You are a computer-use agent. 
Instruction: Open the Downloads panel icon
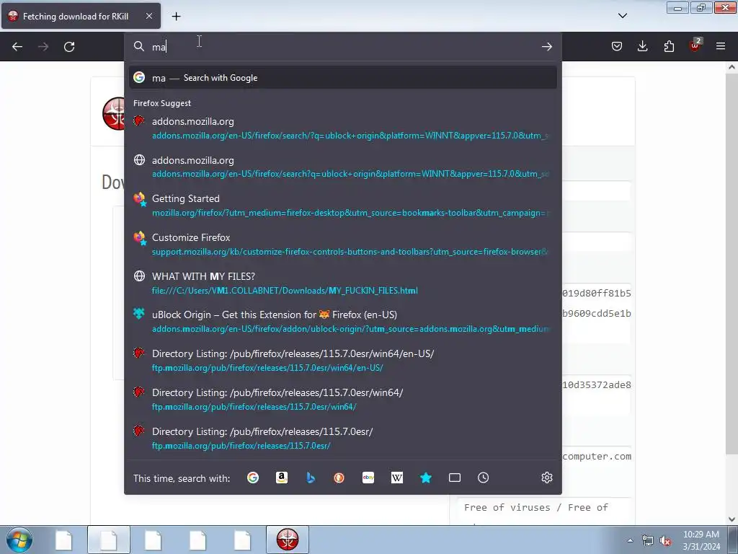pos(642,46)
